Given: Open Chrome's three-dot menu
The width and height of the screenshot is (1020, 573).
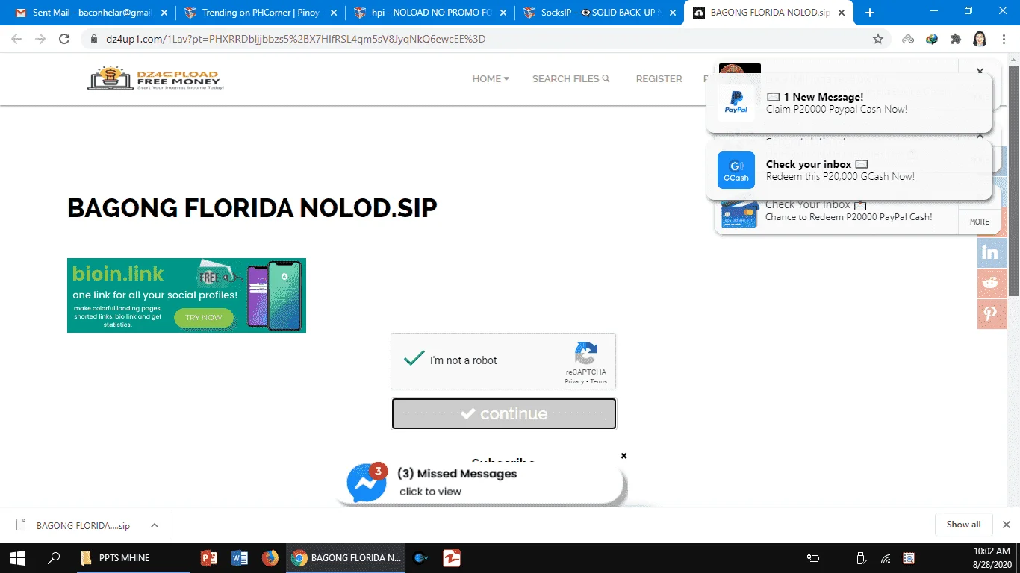Looking at the screenshot, I should 1004,39.
